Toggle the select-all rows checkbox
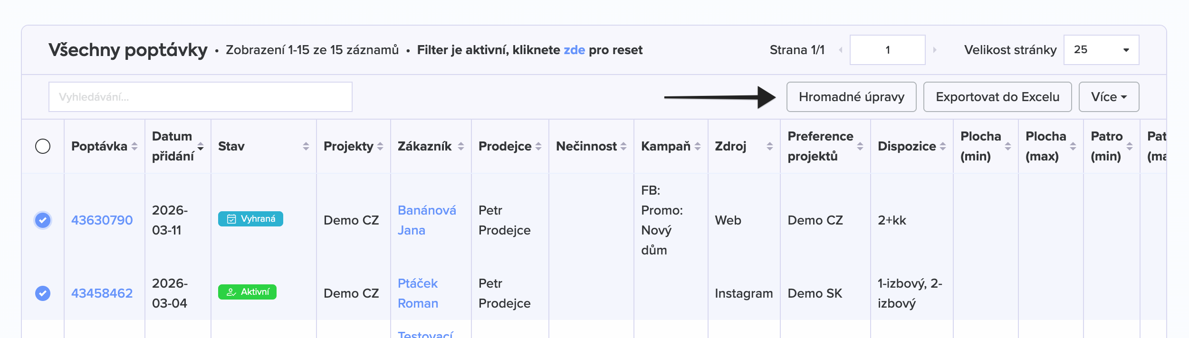This screenshot has width=1189, height=338. pos(43,146)
